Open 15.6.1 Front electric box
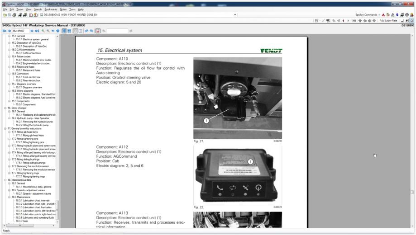 click(x=28, y=77)
